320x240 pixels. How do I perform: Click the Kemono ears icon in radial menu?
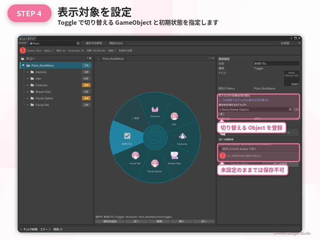tap(155, 110)
